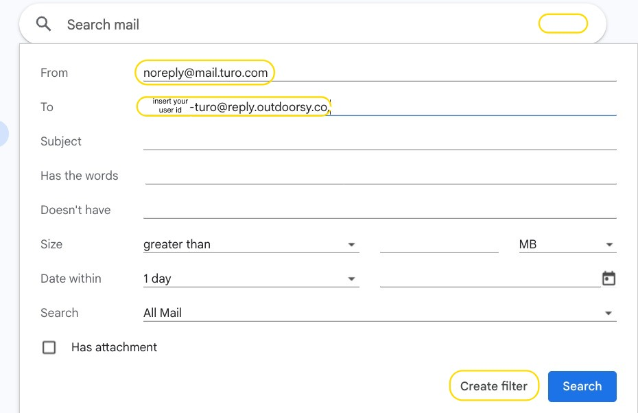This screenshot has height=413, width=638.
Task: Open the 'greater than' size dropdown
Action: (250, 244)
